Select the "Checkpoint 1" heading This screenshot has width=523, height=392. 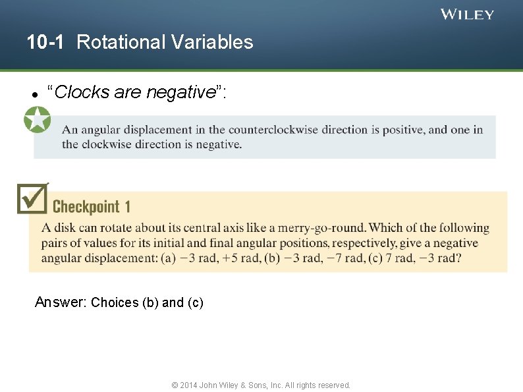92,207
